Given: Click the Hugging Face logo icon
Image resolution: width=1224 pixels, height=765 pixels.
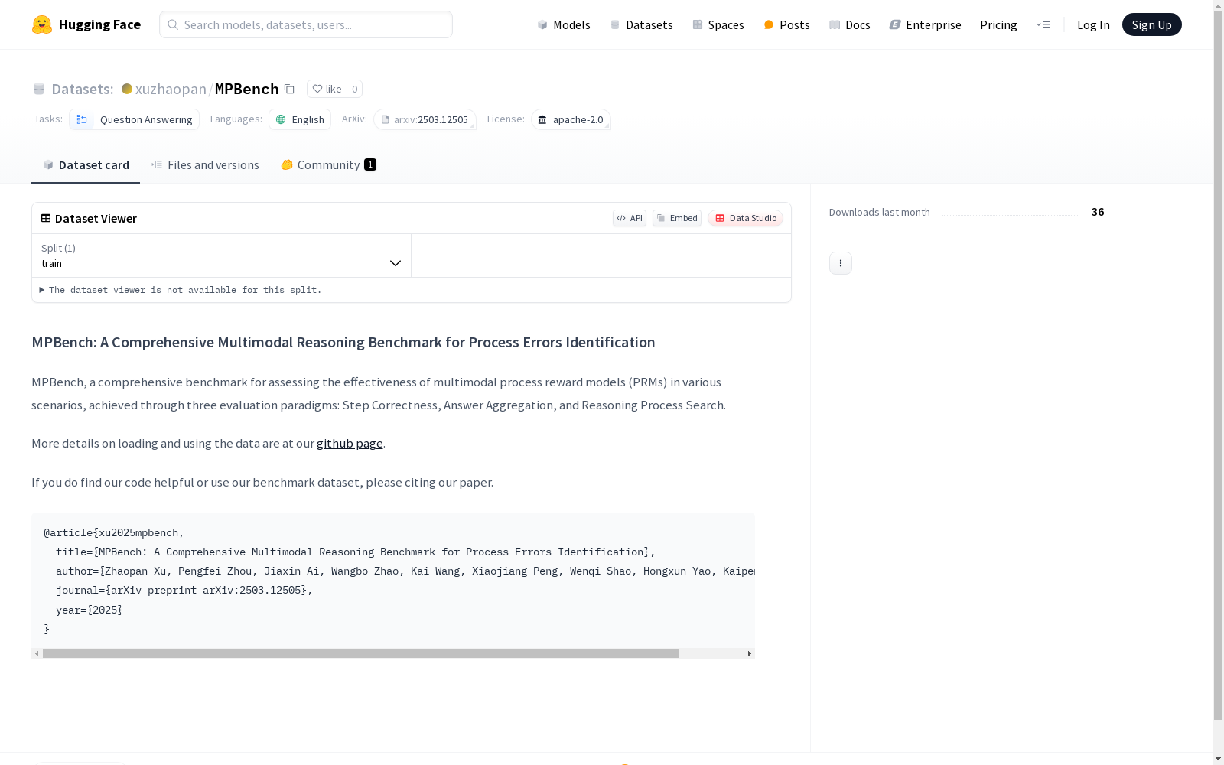Looking at the screenshot, I should tap(42, 24).
